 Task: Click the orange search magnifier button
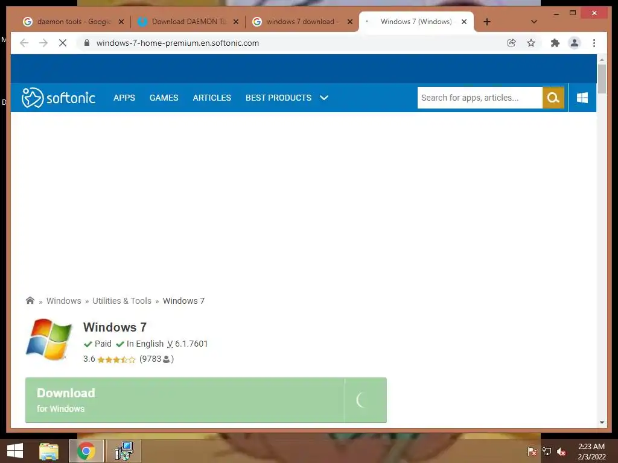553,98
